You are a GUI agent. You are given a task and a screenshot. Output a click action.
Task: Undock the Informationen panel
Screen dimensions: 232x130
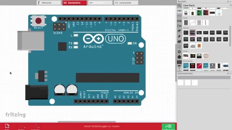[x=228, y=73]
